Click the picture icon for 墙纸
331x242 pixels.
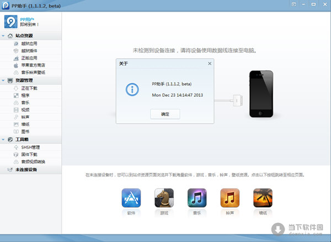[x=16, y=124]
